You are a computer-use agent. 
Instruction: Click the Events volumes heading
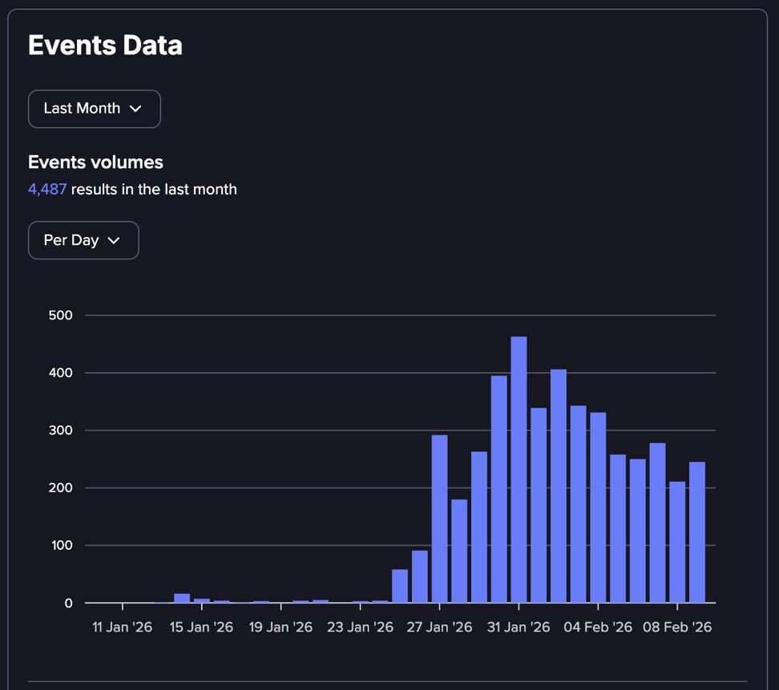click(x=95, y=162)
